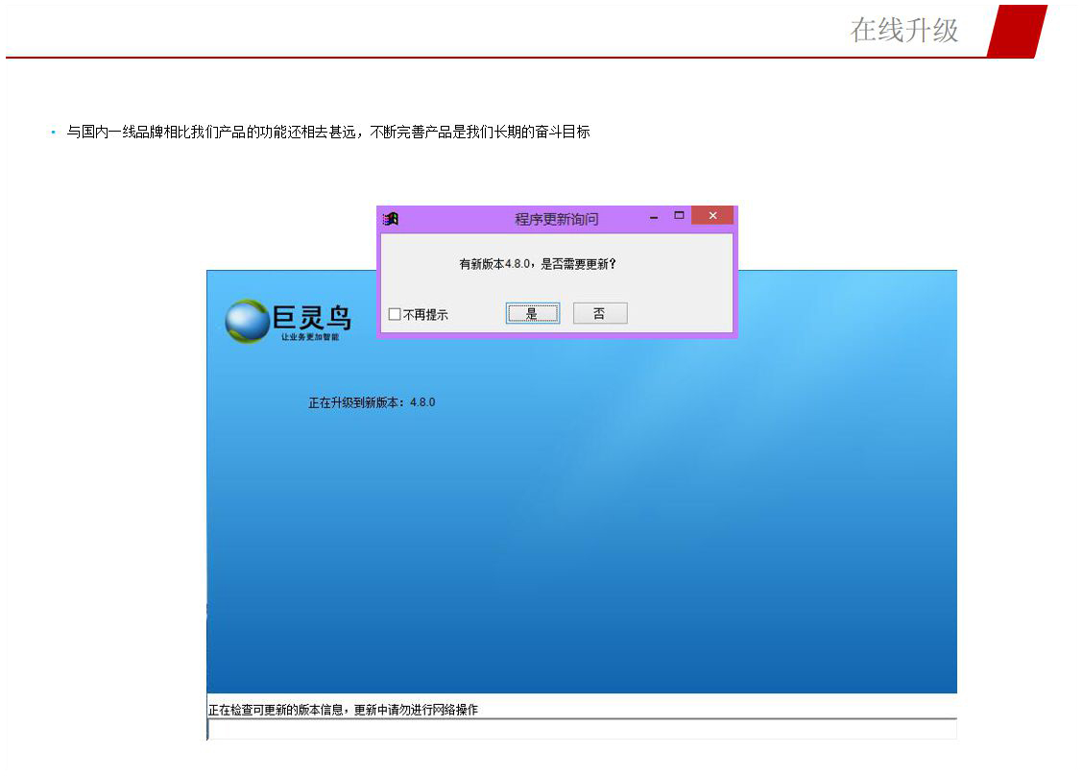Click the empty progress bar at bottom
1083x777 pixels.
click(x=582, y=729)
